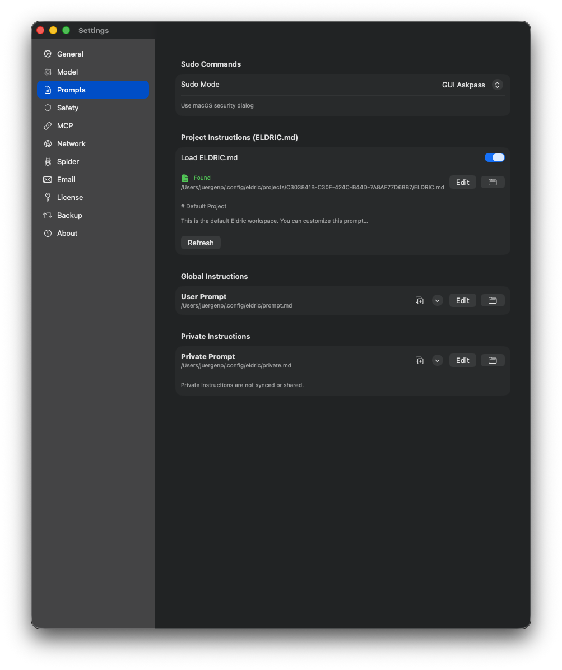This screenshot has width=562, height=670.
Task: Switch to the General settings section
Action: [x=71, y=54]
